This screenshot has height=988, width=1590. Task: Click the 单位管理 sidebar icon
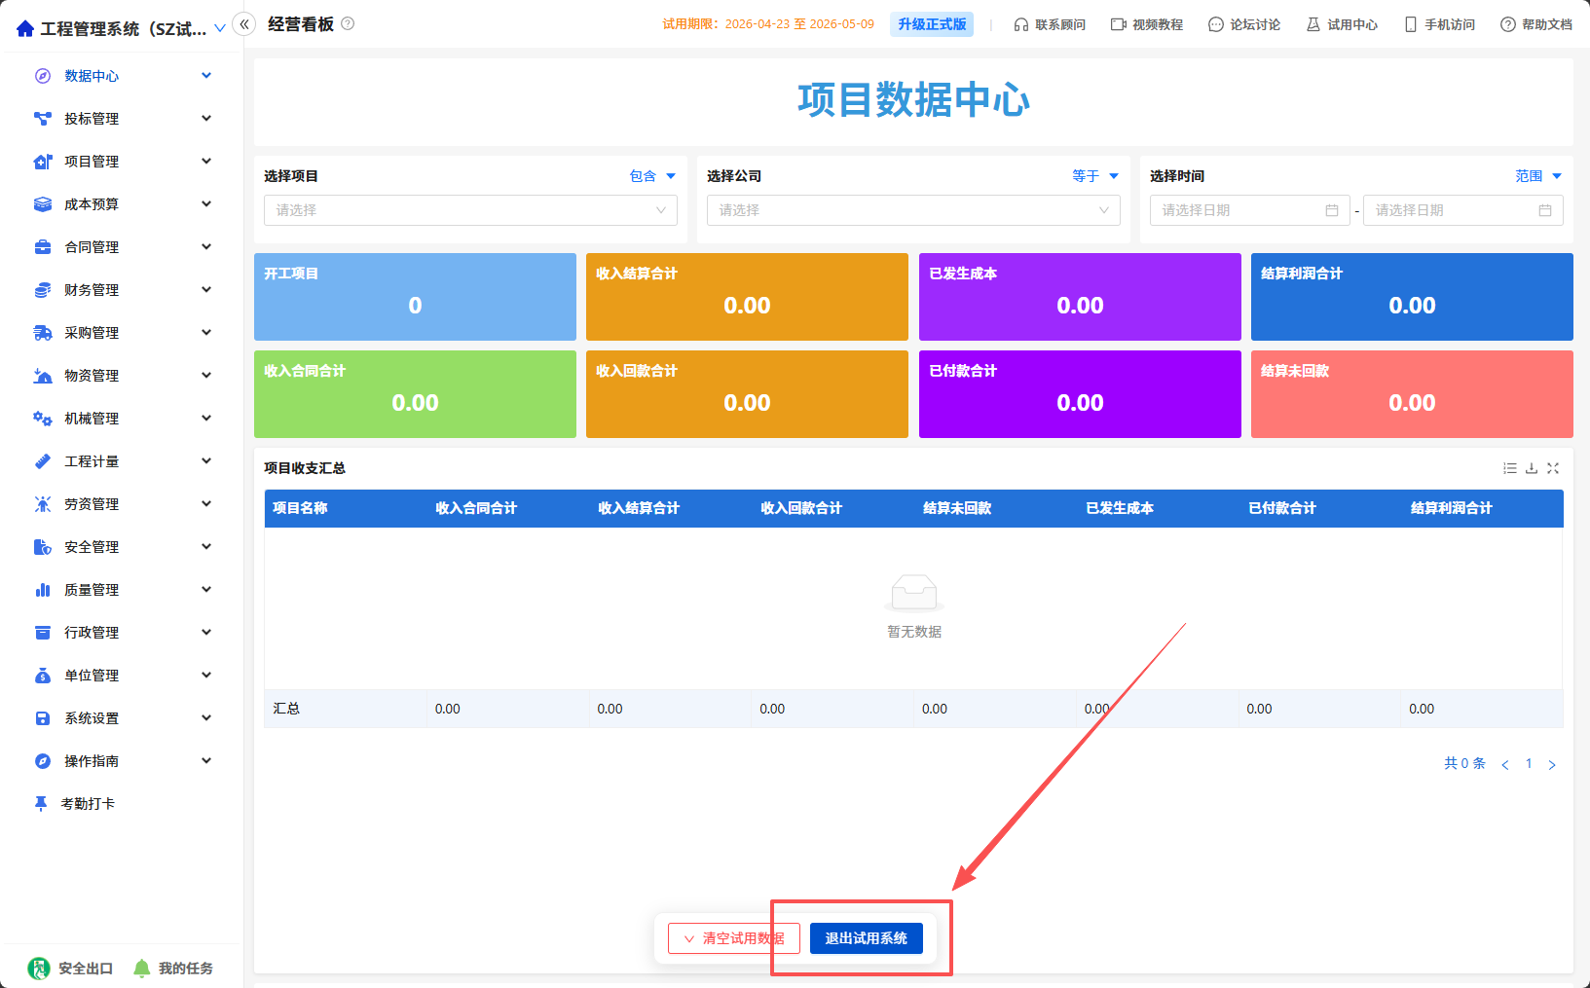click(43, 676)
